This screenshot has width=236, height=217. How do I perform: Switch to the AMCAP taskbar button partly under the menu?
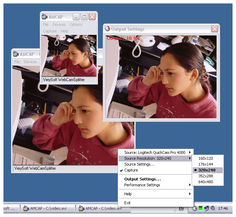(103, 208)
